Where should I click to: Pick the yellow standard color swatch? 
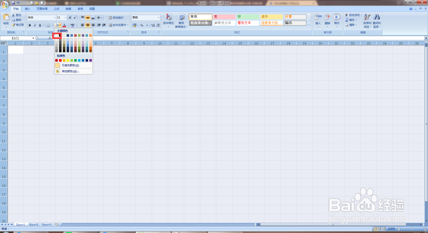(x=68, y=61)
